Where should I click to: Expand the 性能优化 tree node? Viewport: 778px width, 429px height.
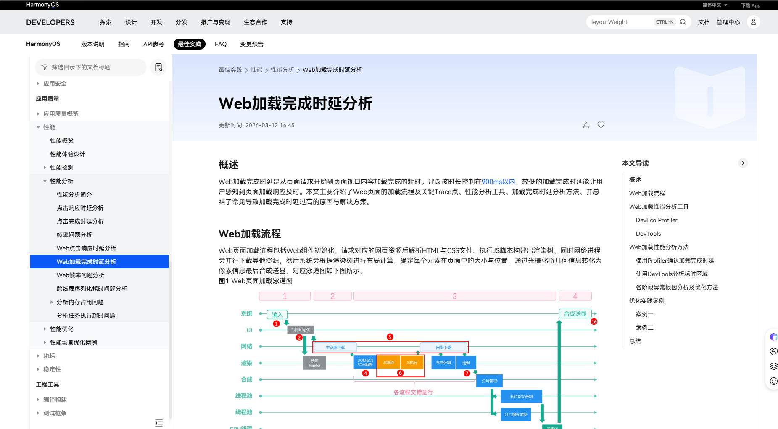point(45,329)
